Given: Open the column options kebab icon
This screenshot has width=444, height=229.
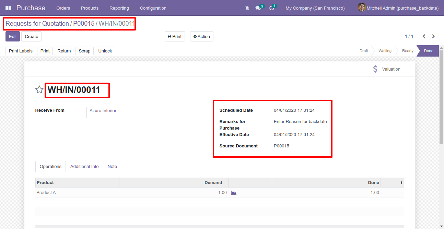Looking at the screenshot, I should (401, 183).
